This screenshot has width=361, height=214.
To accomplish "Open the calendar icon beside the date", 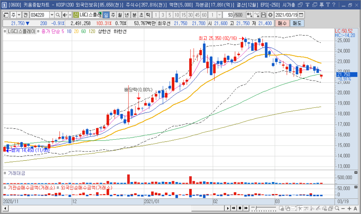I will click(x=301, y=15).
